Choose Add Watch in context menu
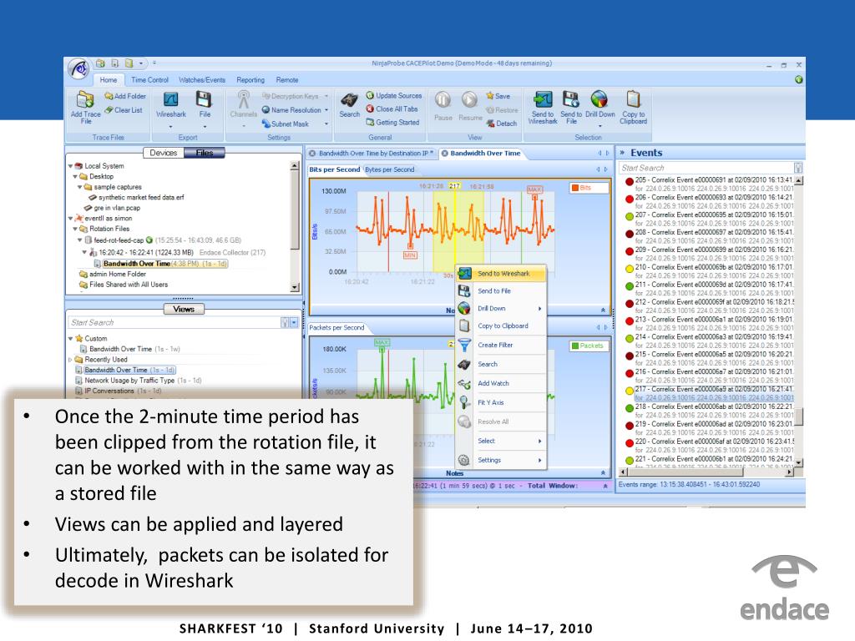 click(x=501, y=383)
